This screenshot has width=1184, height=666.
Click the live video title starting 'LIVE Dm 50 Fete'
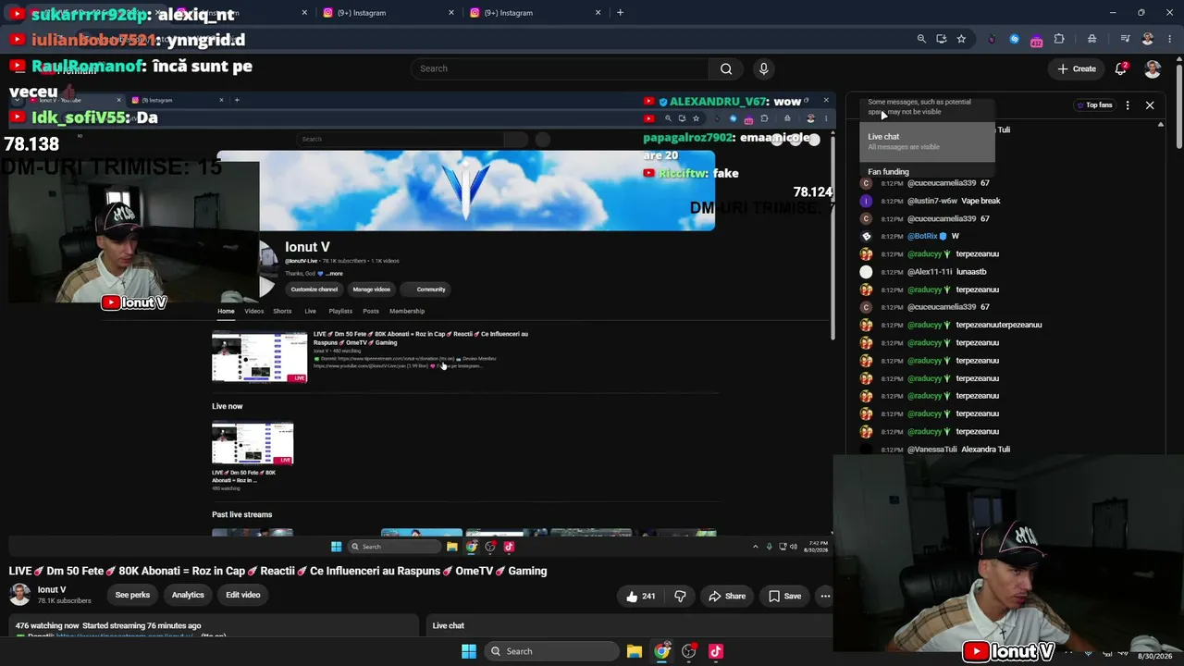(277, 571)
